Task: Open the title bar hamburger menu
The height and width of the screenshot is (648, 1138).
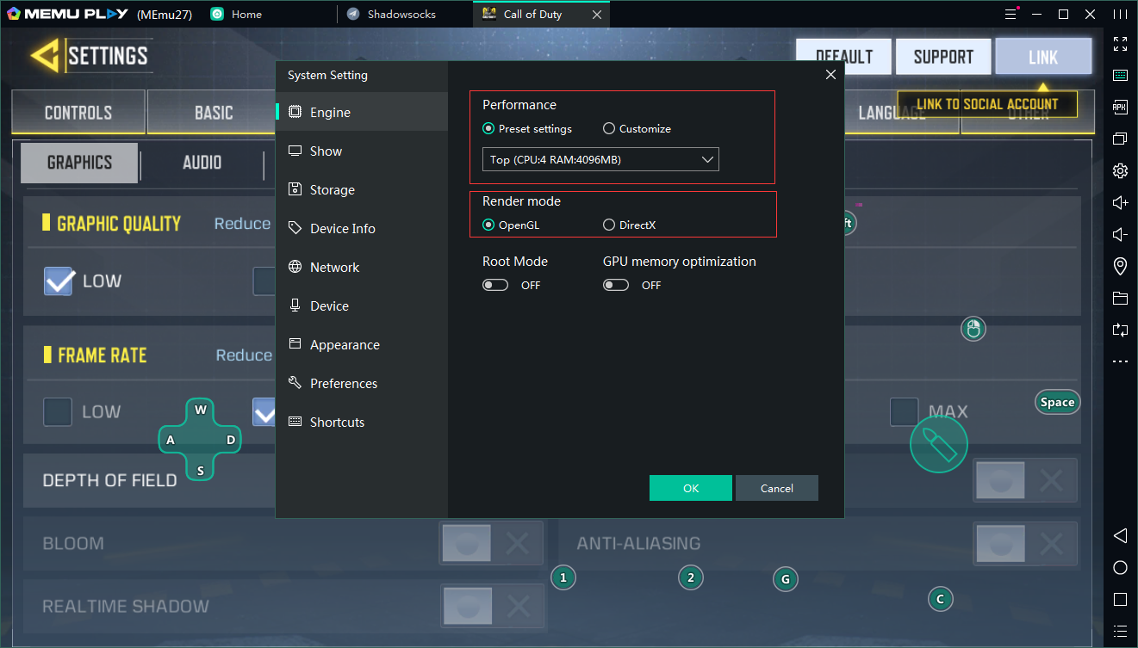Action: [x=1011, y=14]
